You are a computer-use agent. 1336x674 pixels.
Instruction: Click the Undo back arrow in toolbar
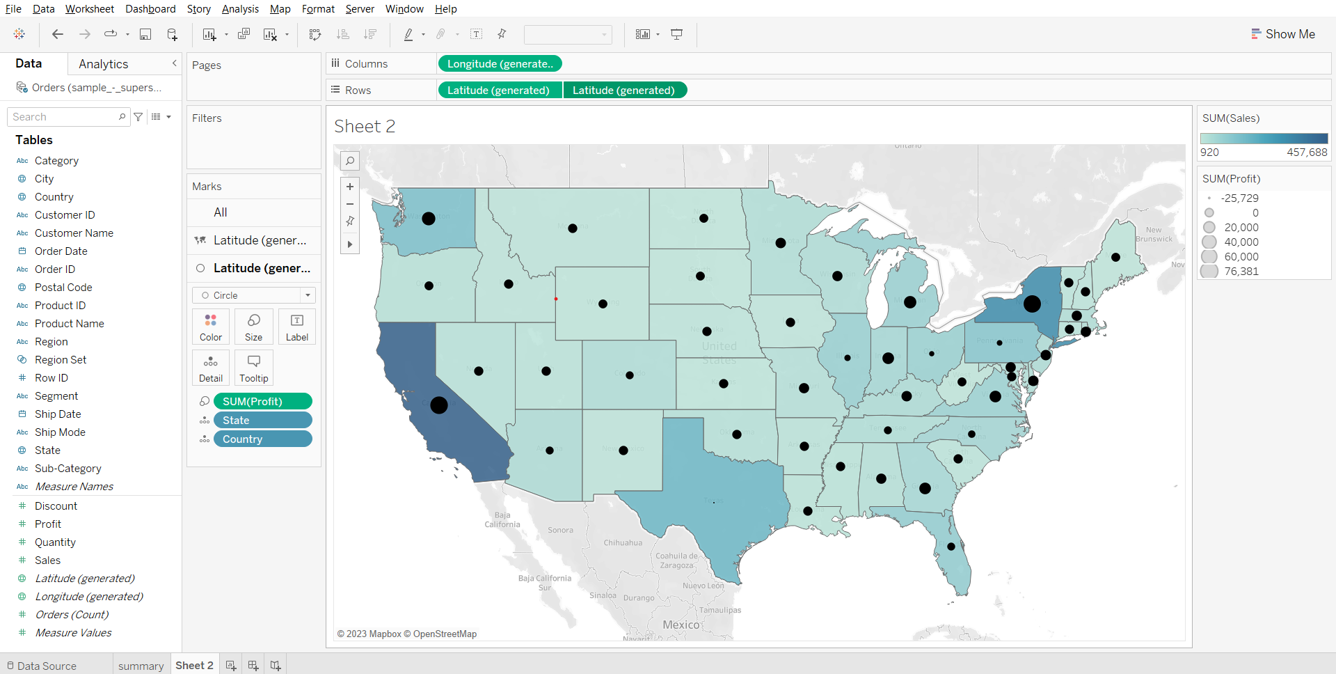click(x=58, y=34)
